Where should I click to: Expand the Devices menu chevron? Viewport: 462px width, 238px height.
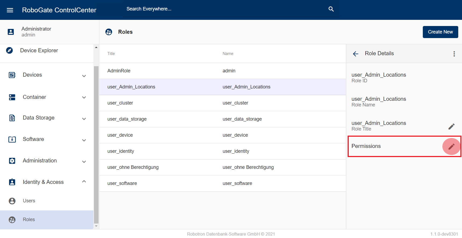click(x=84, y=76)
